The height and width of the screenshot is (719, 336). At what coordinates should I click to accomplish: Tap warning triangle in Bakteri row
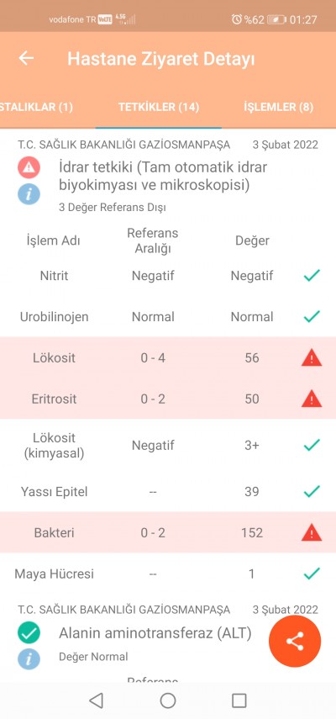click(x=312, y=532)
